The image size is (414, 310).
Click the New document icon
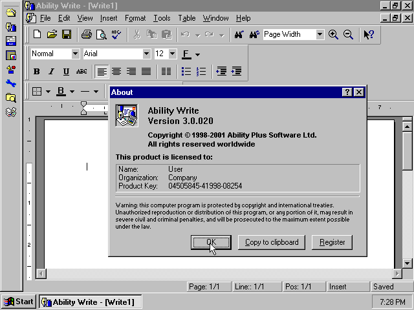38,34
